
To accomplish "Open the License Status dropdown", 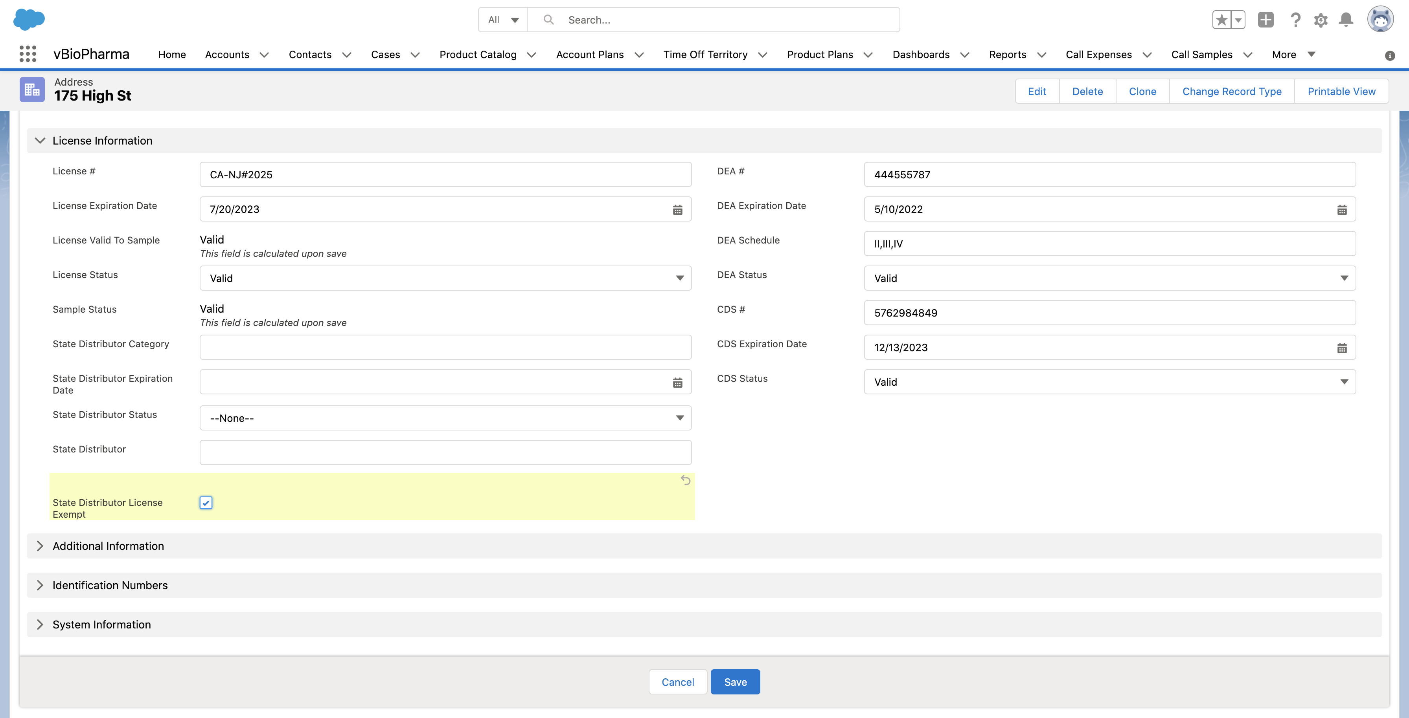I will pos(445,278).
